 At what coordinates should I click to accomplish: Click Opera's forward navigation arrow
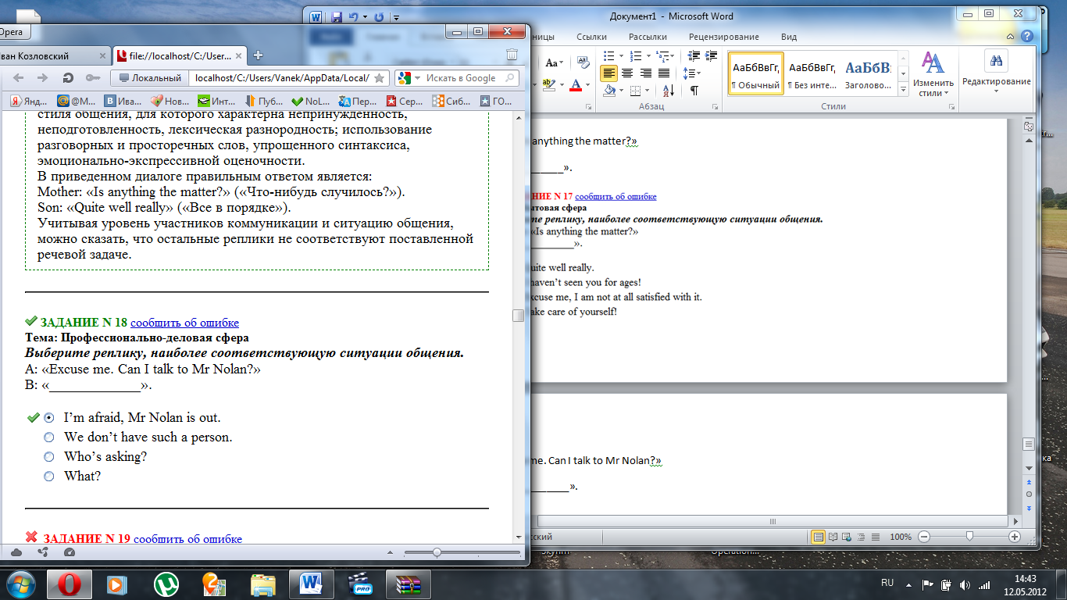(43, 77)
